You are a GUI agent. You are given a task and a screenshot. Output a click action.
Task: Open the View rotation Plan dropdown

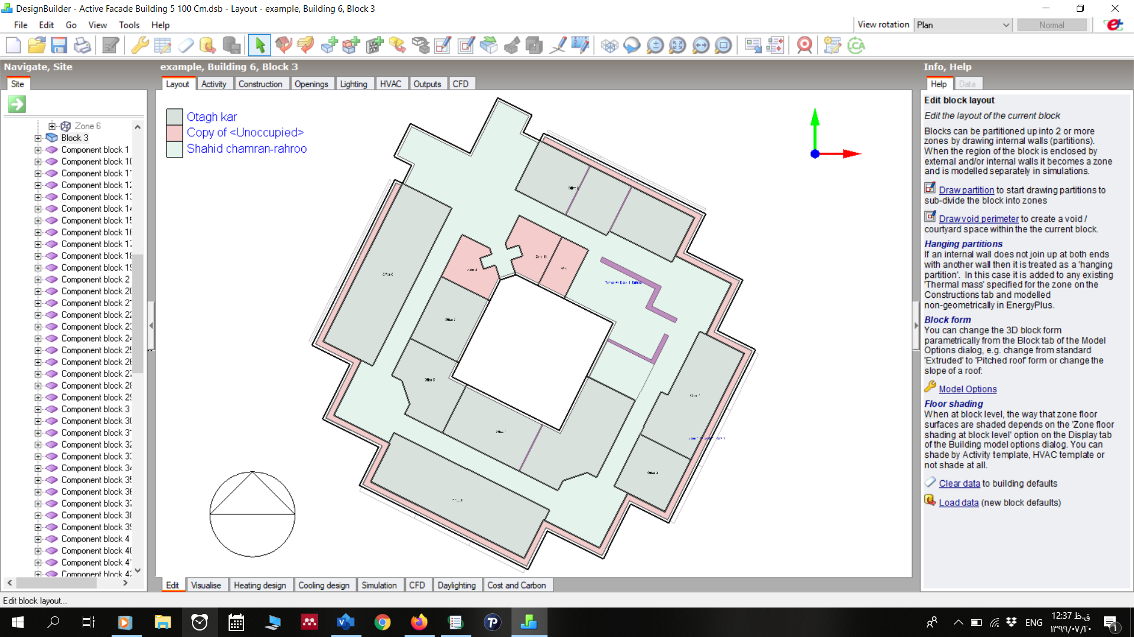(963, 25)
